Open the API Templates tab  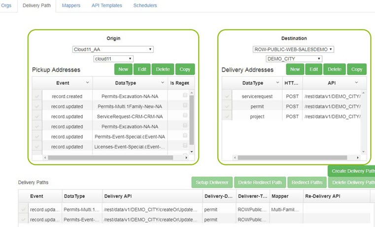click(106, 5)
